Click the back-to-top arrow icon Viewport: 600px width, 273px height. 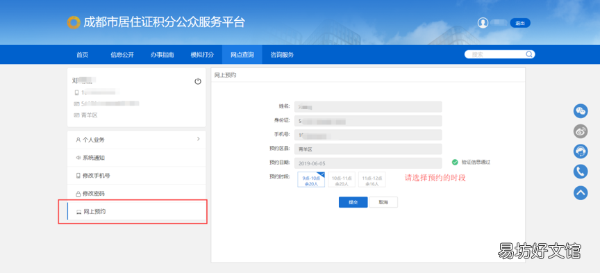point(581,192)
